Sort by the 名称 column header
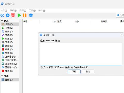Viewport: 124px width, 93px height. [31, 21]
